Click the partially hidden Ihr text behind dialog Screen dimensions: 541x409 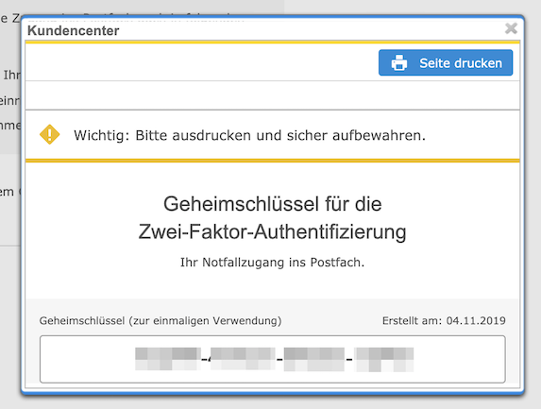tap(11, 75)
